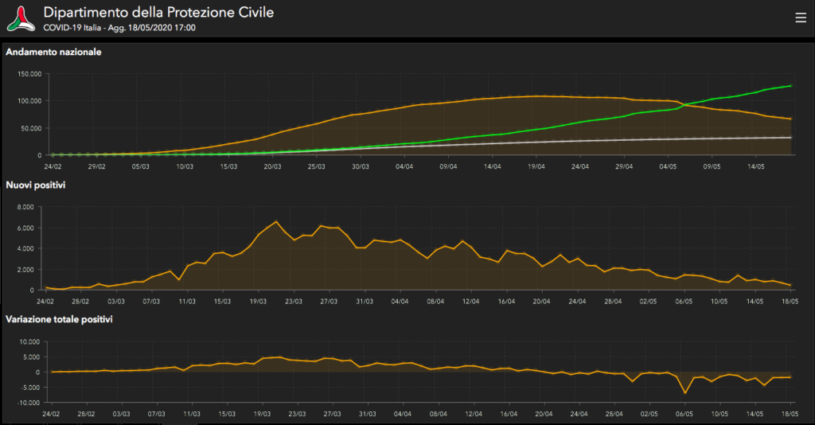The width and height of the screenshot is (815, 425).
Task: Click the Protezione Civile tricolor logo
Action: [21, 18]
